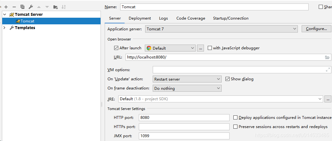The width and height of the screenshot is (332, 141).
Task: Open On 'Update' action dropdown
Action: (187, 79)
